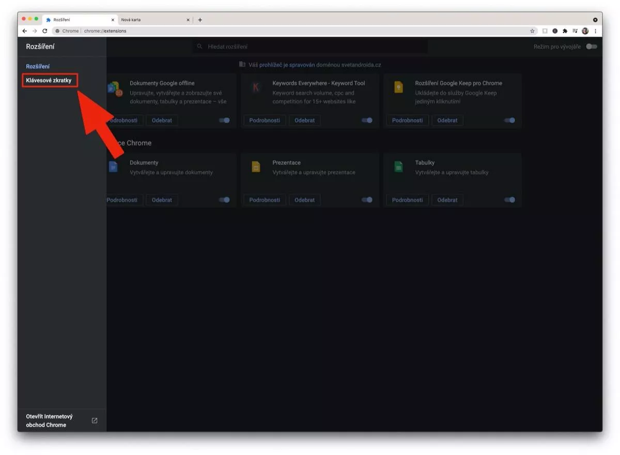This screenshot has width=620, height=455.
Task: Click the Google Keep extension icon on its card
Action: pyautogui.click(x=398, y=87)
